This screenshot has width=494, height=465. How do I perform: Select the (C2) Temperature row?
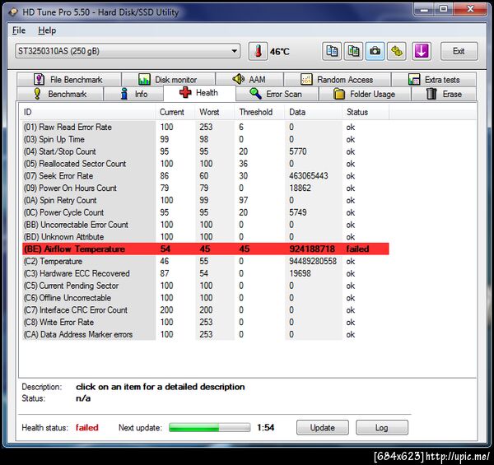click(205, 261)
